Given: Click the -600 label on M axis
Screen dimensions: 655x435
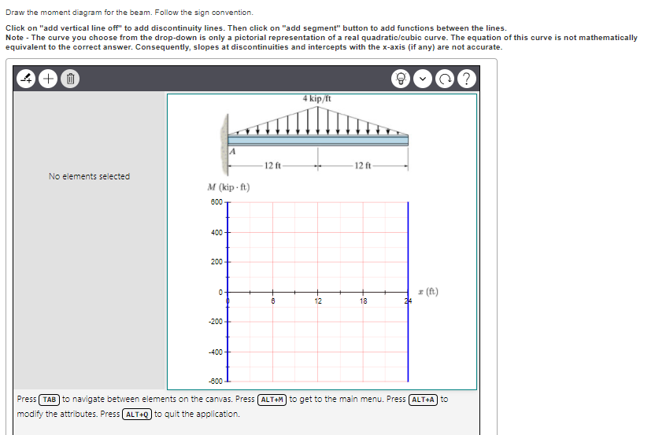Looking at the screenshot, I should pyautogui.click(x=216, y=382).
